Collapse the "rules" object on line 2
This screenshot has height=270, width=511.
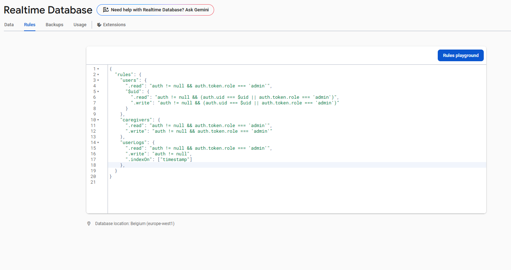coord(97,74)
